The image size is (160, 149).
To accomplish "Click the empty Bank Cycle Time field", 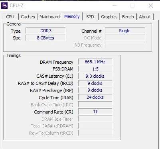I will tap(95, 104).
